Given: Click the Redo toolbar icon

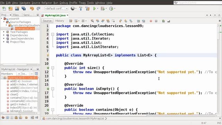Looking at the screenshot, I should click(39, 9).
